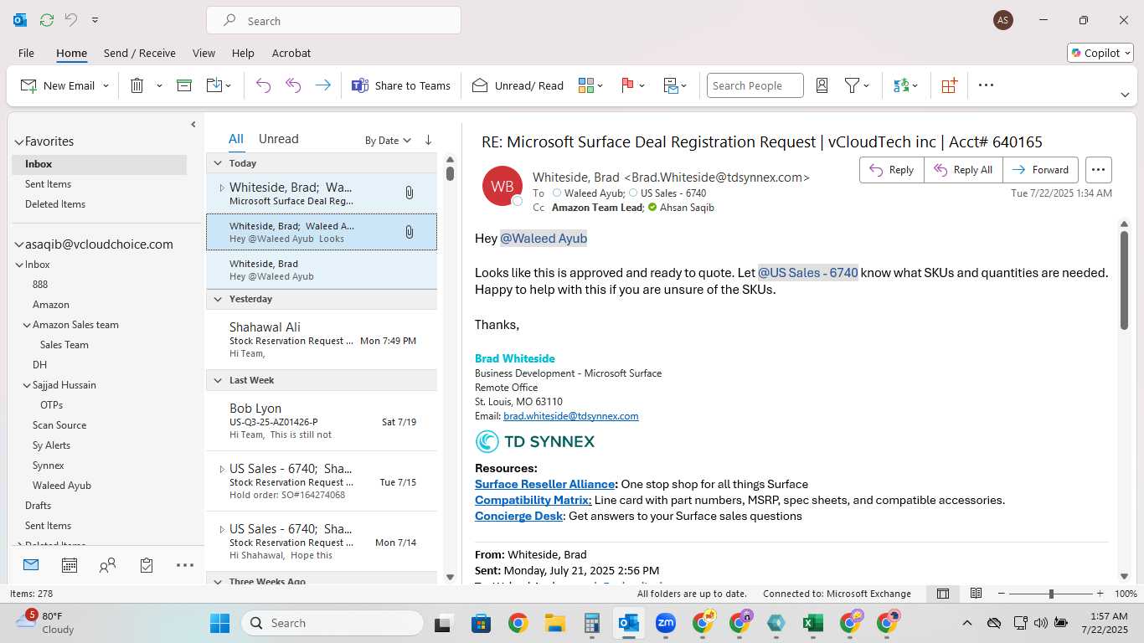Click attachment paperclip on selected message
This screenshot has height=643, width=1144.
click(410, 232)
